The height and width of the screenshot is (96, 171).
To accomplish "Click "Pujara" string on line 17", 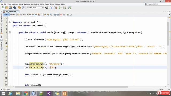I will click(55, 64).
